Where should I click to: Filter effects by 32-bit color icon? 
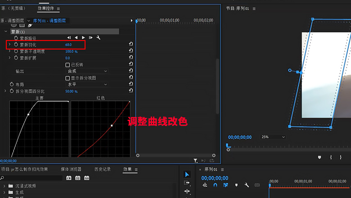coord(78,178)
